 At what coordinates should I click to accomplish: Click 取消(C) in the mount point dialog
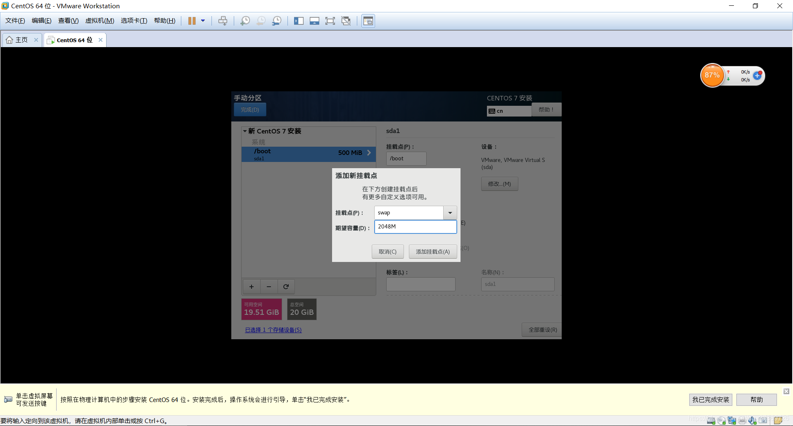tap(387, 252)
